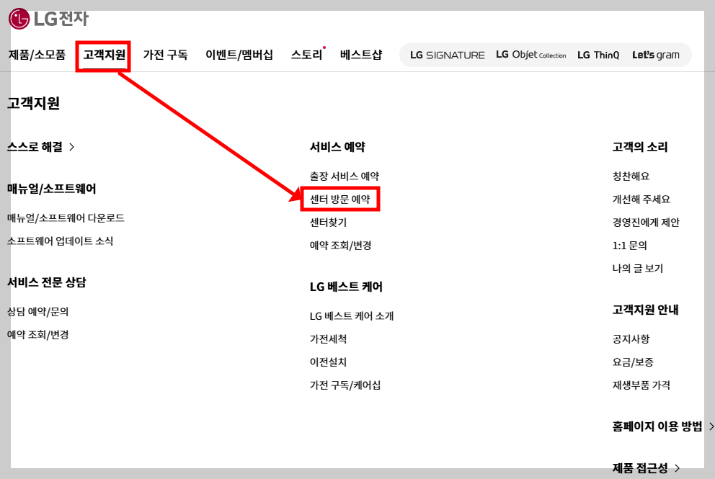
Task: Open 매뉴얼/소프트웨어 다운로드 link
Action: click(x=66, y=218)
